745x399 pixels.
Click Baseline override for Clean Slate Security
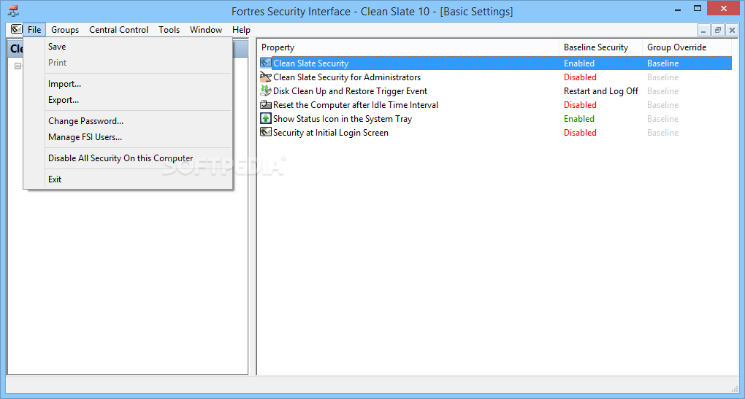click(x=662, y=63)
